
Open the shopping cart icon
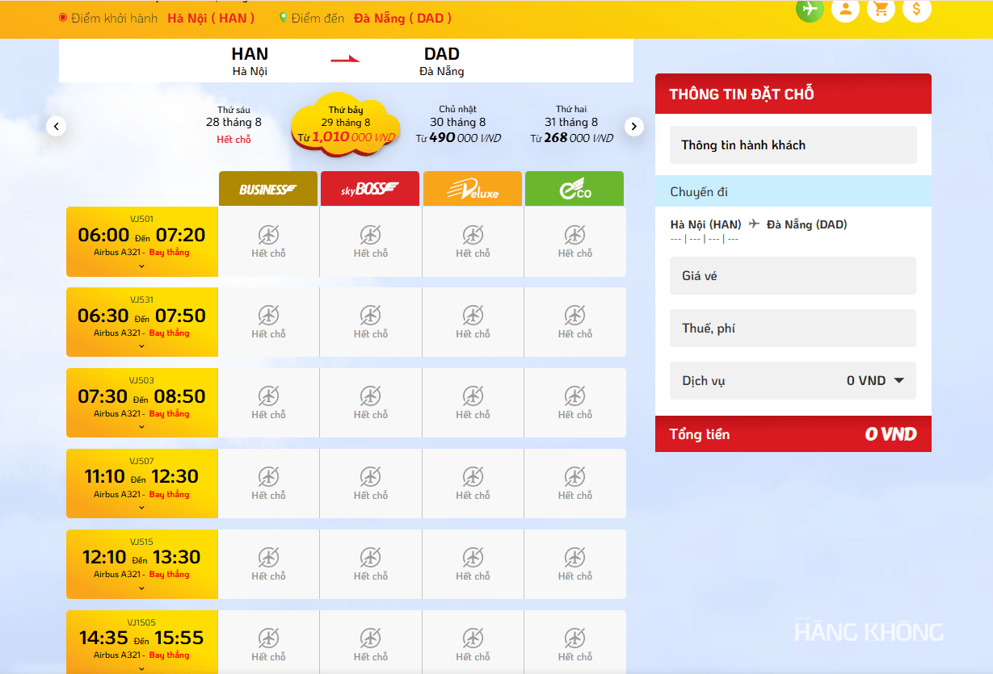(x=881, y=9)
